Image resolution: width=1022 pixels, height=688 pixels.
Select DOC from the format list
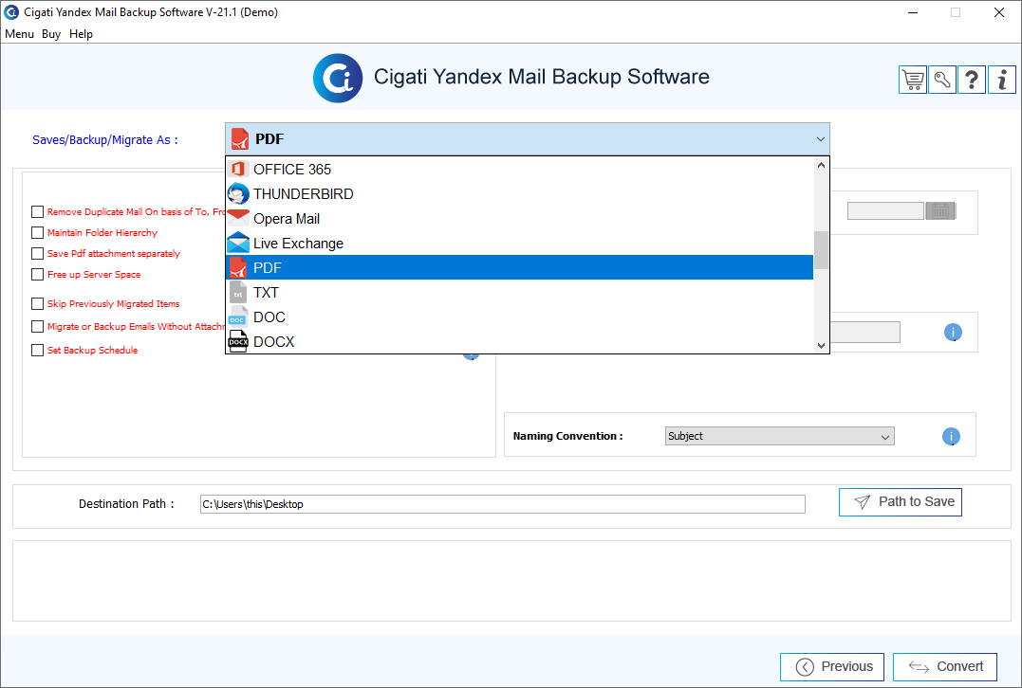519,317
